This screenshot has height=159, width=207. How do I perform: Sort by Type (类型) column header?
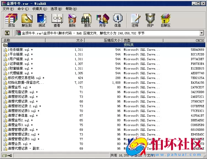point(143,40)
